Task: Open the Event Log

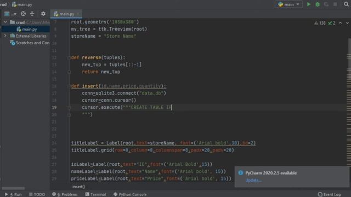Action: coord(329,194)
